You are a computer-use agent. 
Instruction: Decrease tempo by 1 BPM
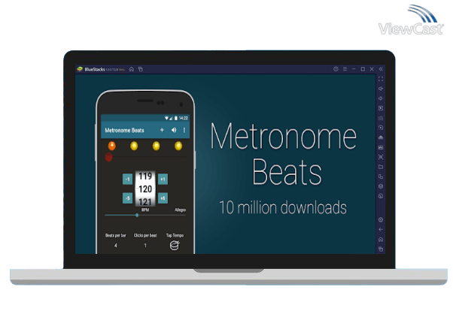[x=127, y=179]
